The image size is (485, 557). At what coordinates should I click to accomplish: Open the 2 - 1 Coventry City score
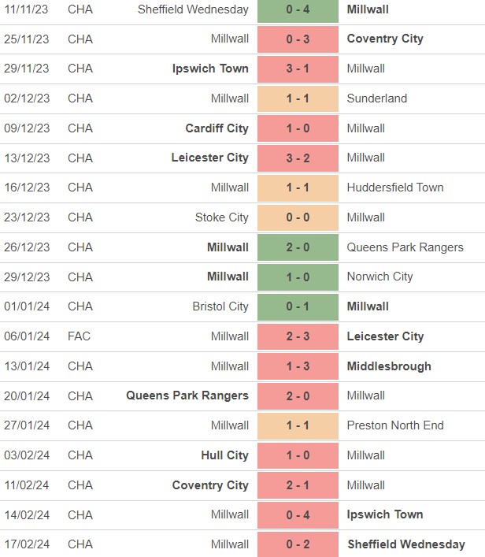pos(298,485)
